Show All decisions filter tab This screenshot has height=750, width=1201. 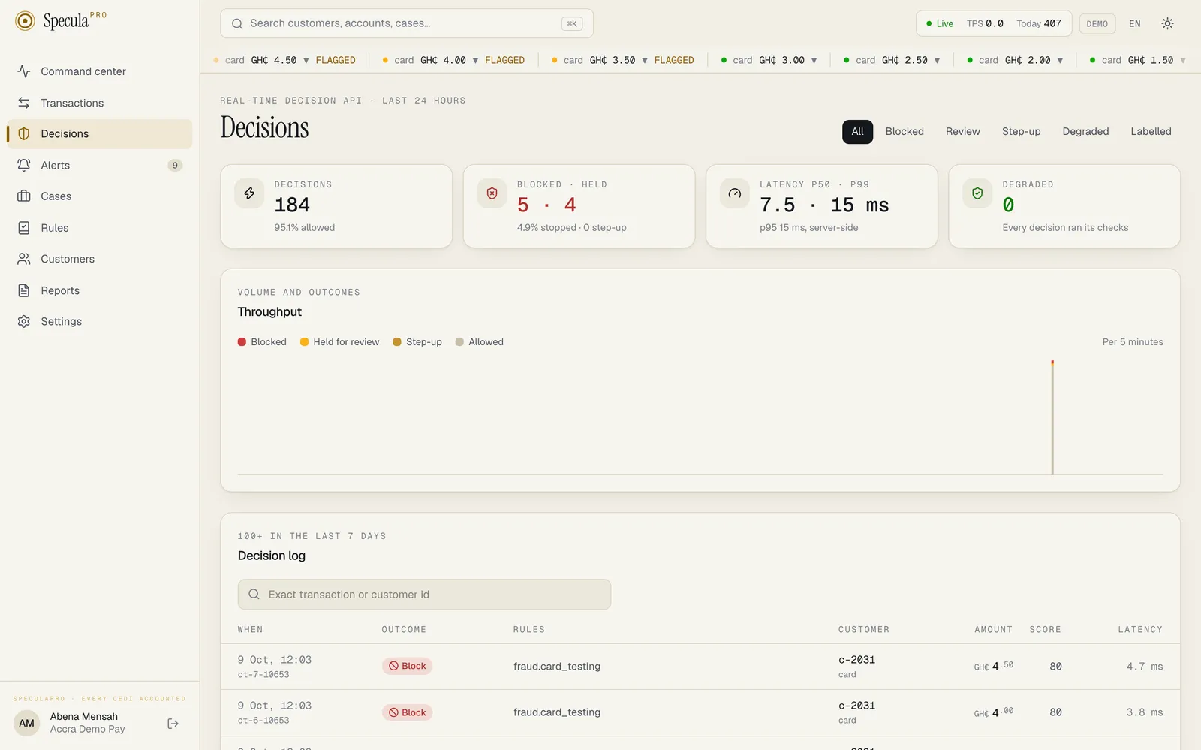coord(857,132)
